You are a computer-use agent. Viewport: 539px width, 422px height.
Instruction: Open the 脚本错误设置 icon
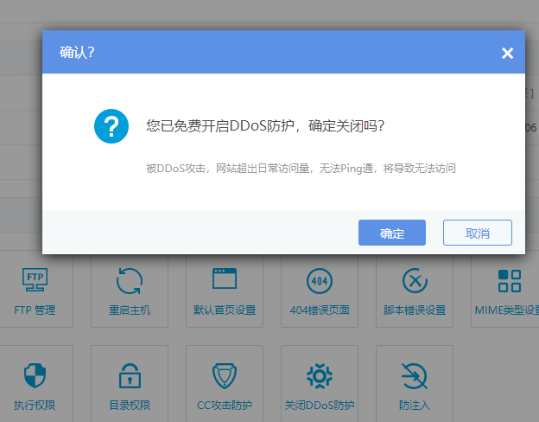tap(415, 279)
